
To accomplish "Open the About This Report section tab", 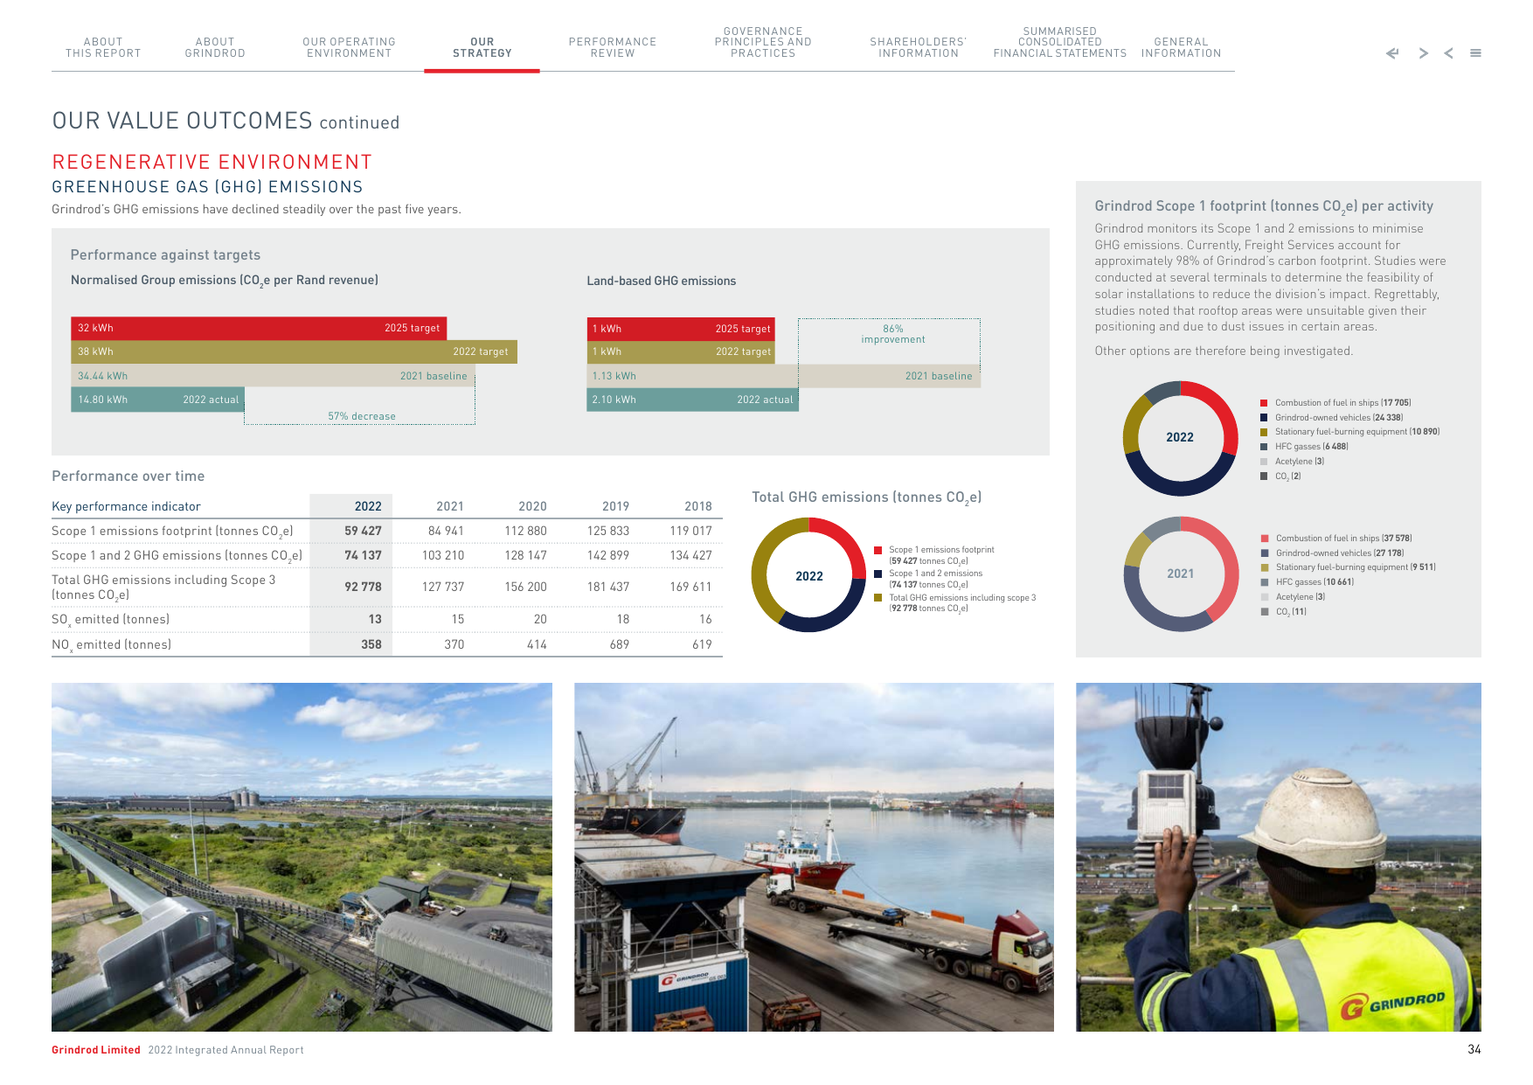I will 103,47.
